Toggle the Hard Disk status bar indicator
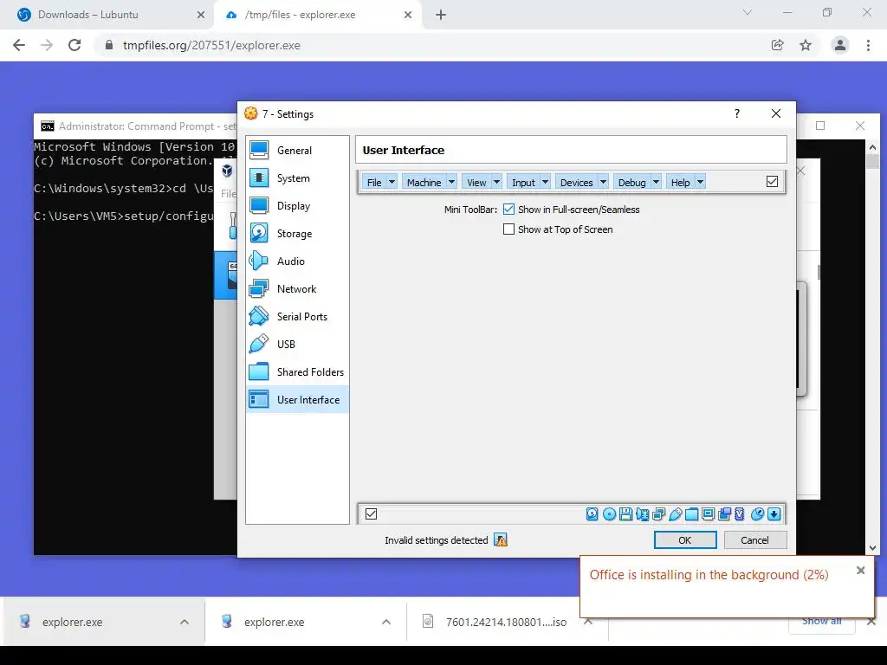The image size is (887, 665). [x=592, y=514]
